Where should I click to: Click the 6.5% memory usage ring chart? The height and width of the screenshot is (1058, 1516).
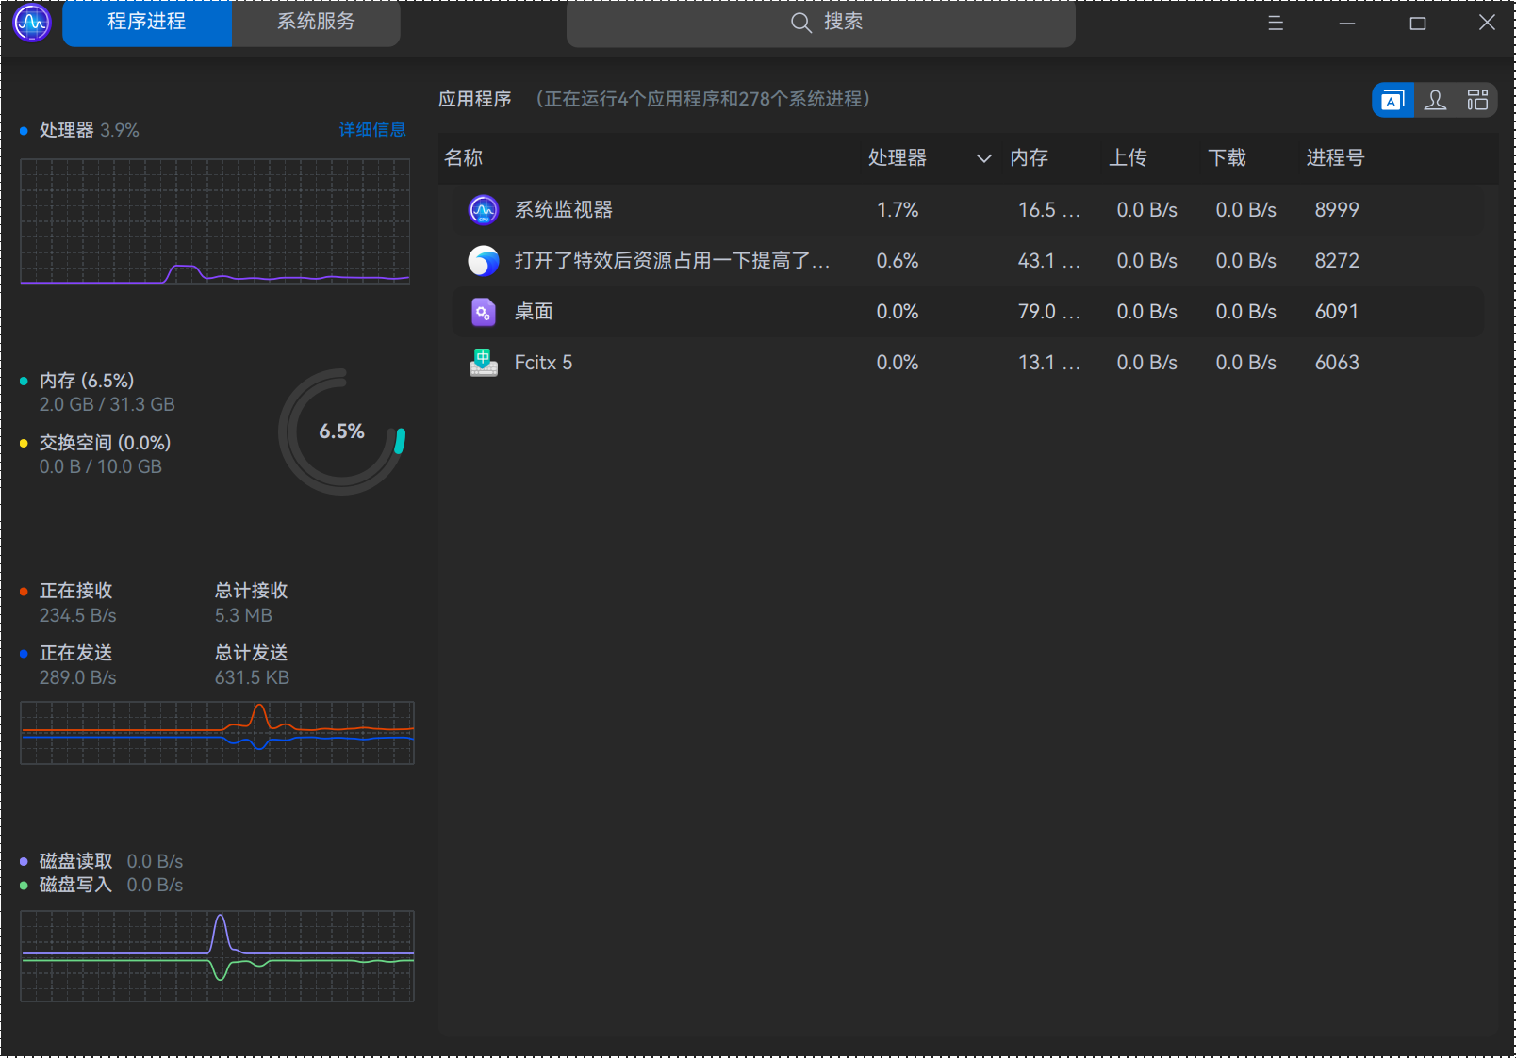pyautogui.click(x=340, y=431)
